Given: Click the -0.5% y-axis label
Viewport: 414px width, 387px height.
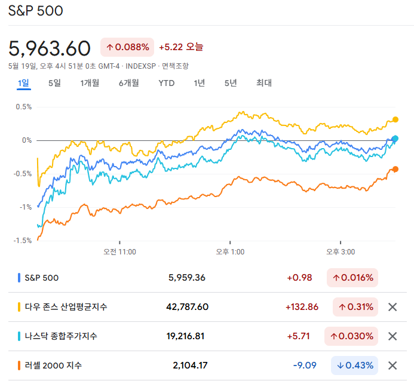Looking at the screenshot, I should pyautogui.click(x=23, y=174).
